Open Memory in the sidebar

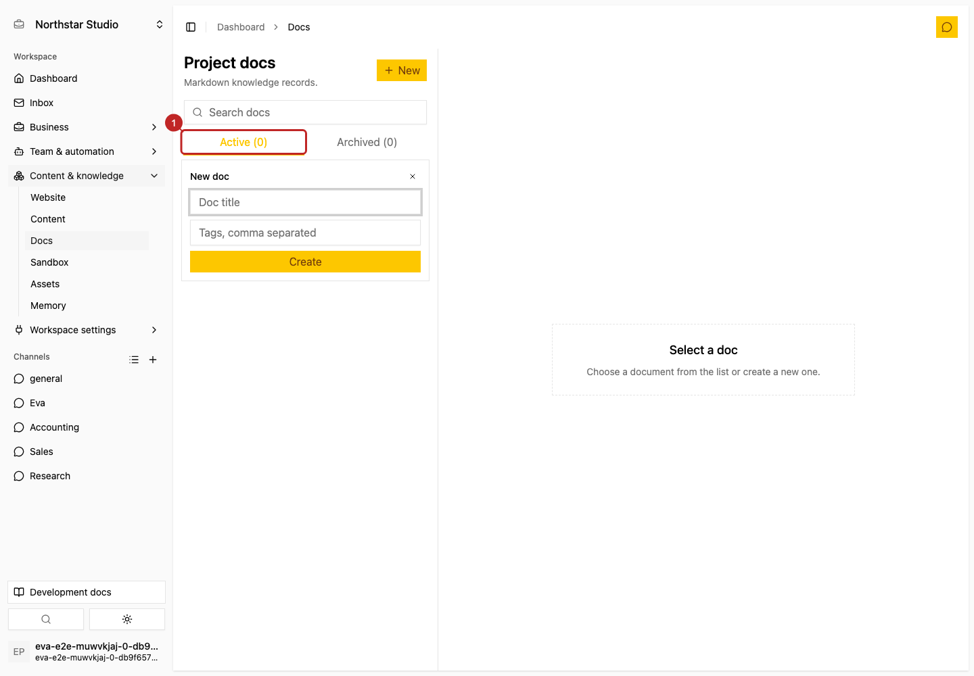[87, 306]
